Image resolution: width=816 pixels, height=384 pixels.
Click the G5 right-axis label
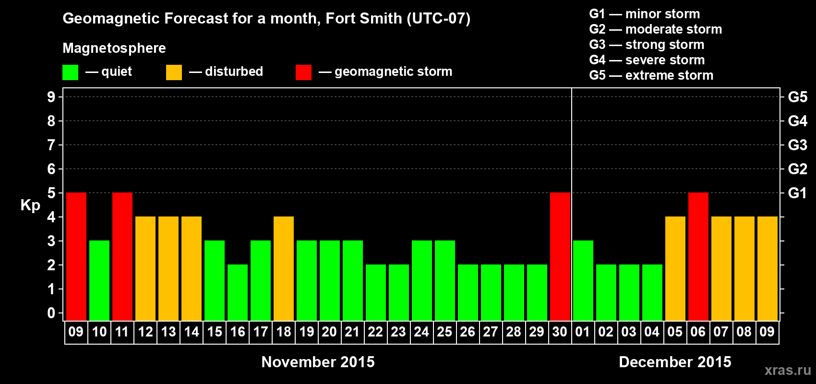pyautogui.click(x=797, y=97)
